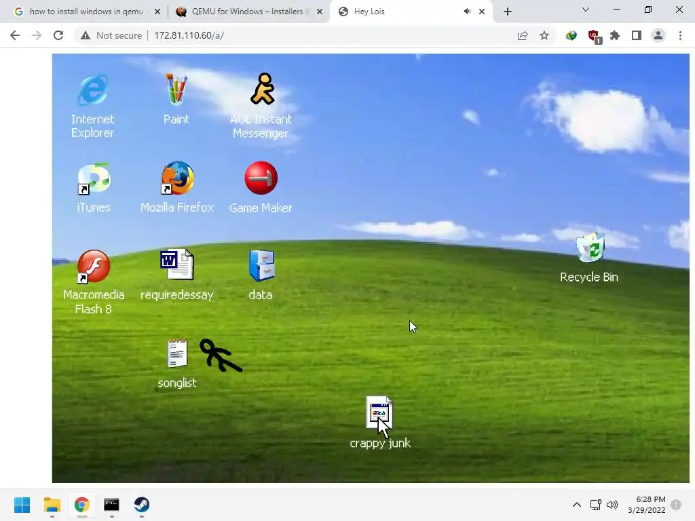Bookmark this page with the star icon

pyautogui.click(x=544, y=35)
